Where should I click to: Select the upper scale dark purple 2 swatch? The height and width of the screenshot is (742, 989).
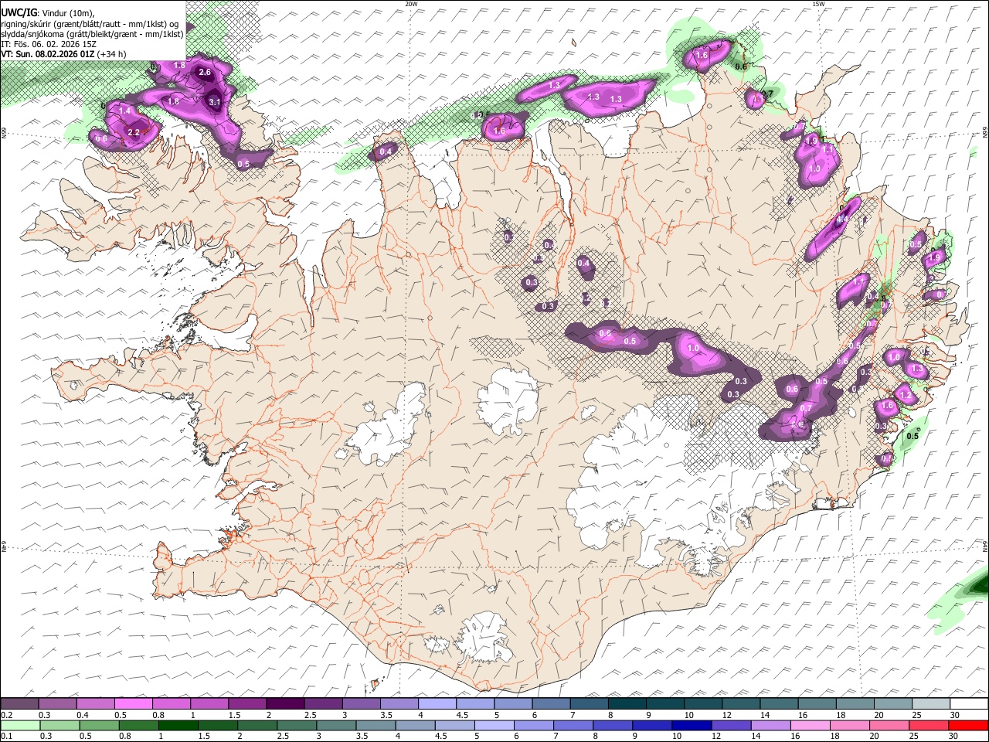286,704
